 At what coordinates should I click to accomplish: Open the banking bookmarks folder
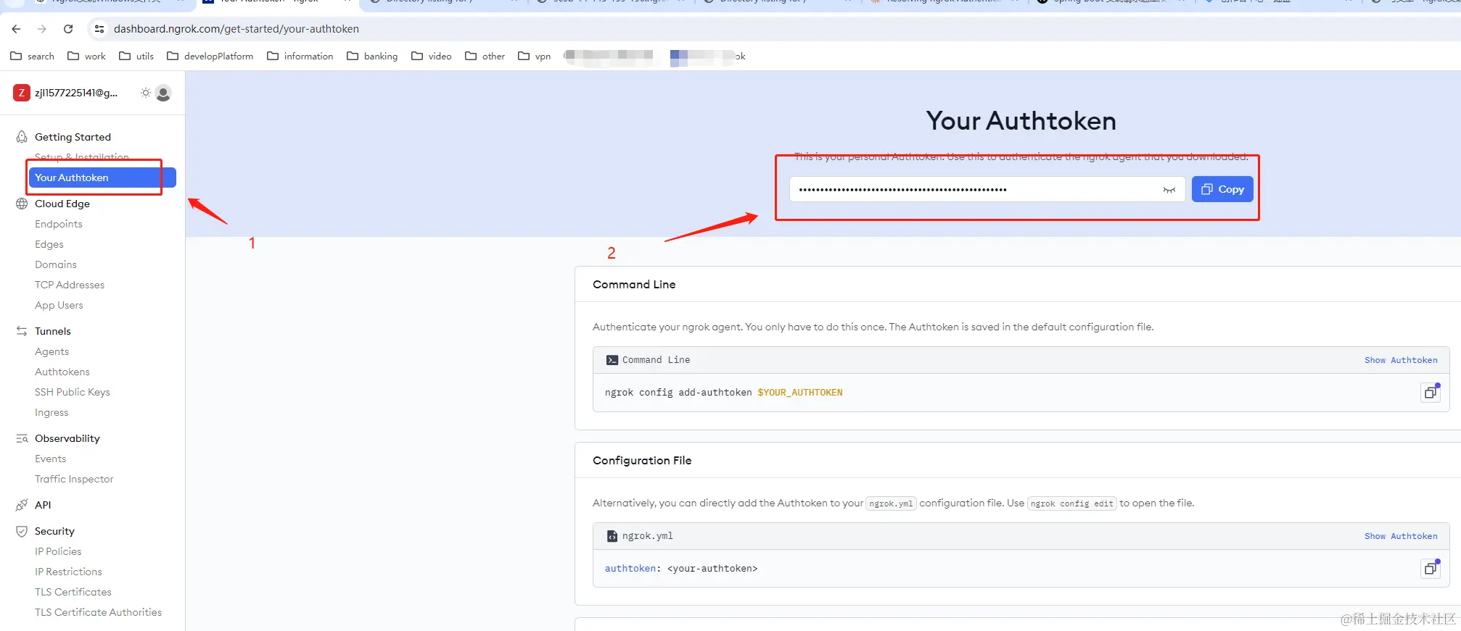point(372,56)
